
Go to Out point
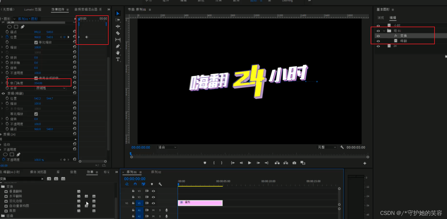266,163
